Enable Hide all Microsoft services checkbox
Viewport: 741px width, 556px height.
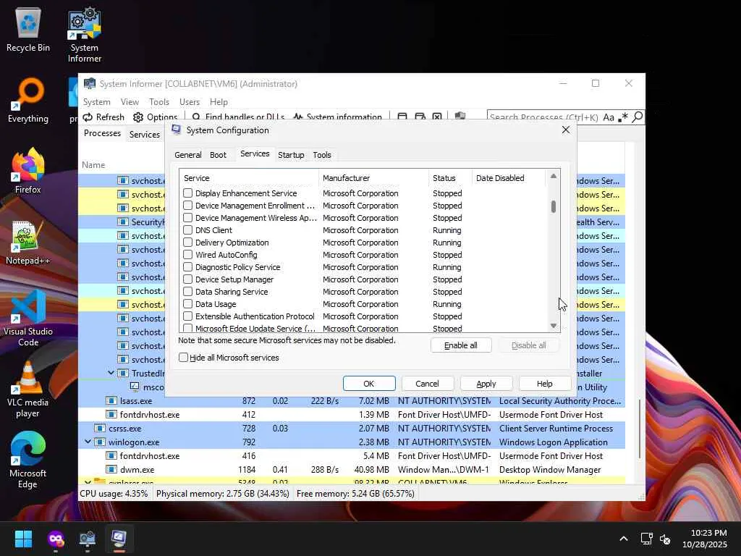point(183,358)
